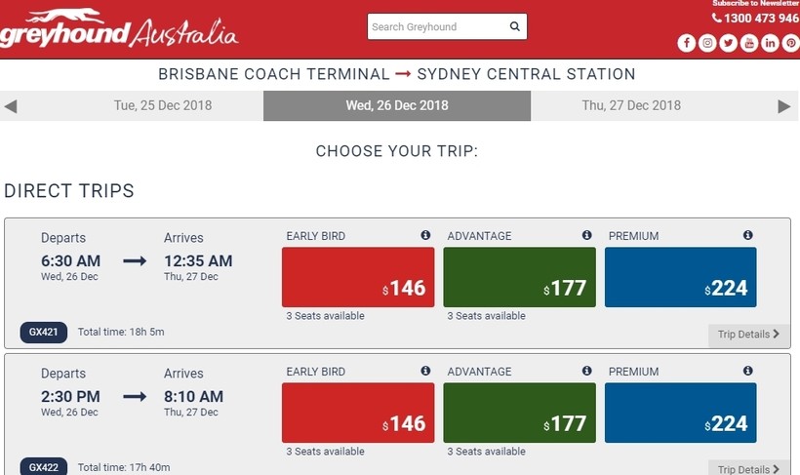Expand Trip Details for the 2:30 PM trip
This screenshot has width=800, height=475.
748,469
